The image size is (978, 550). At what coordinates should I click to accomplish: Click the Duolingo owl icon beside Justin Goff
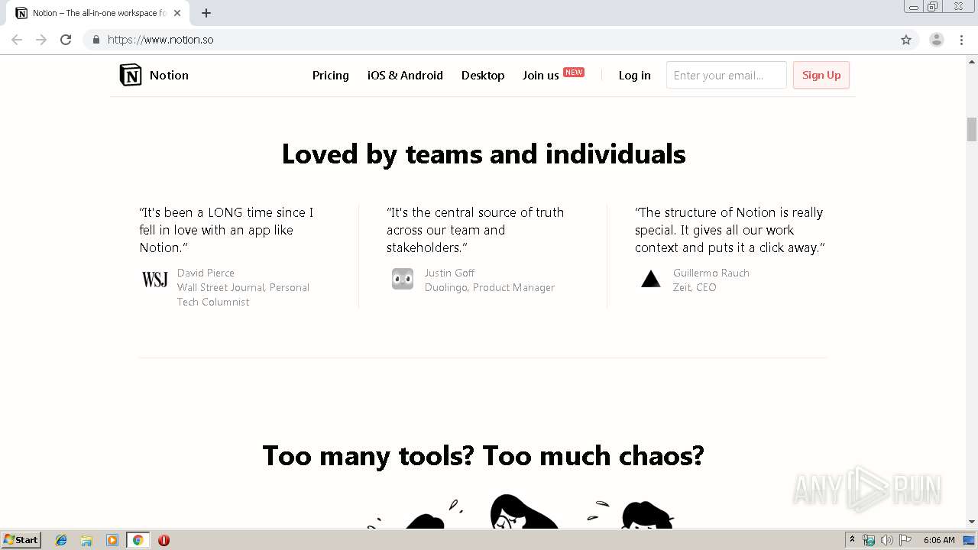coord(403,279)
